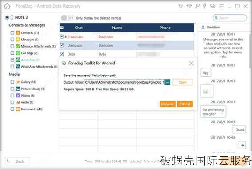Click the Open output folder button
Viewport: 252px width, 169px height.
183,82
